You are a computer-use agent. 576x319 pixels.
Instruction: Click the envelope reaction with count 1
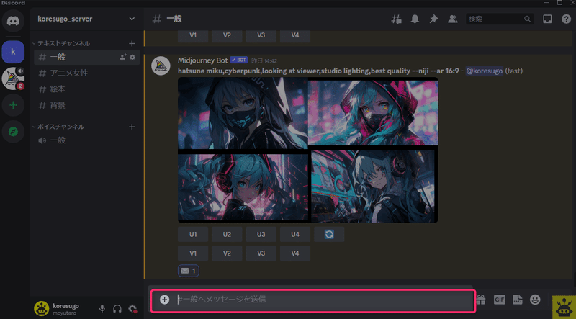189,271
